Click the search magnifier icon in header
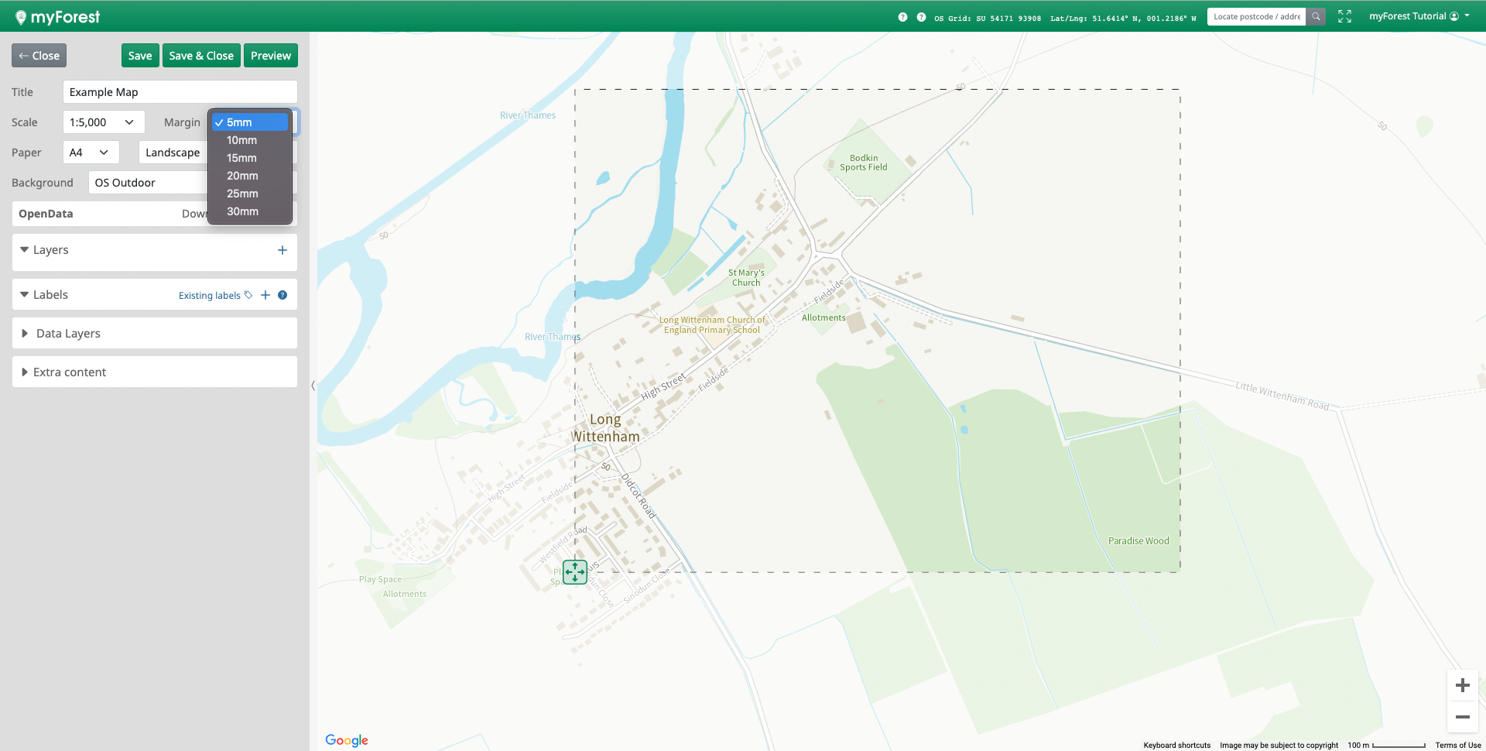The width and height of the screenshot is (1486, 751). (1316, 16)
